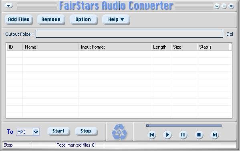This screenshot has height=151, width=240.
Task: Click the recycle conversion logo icon
Action: [119, 132]
